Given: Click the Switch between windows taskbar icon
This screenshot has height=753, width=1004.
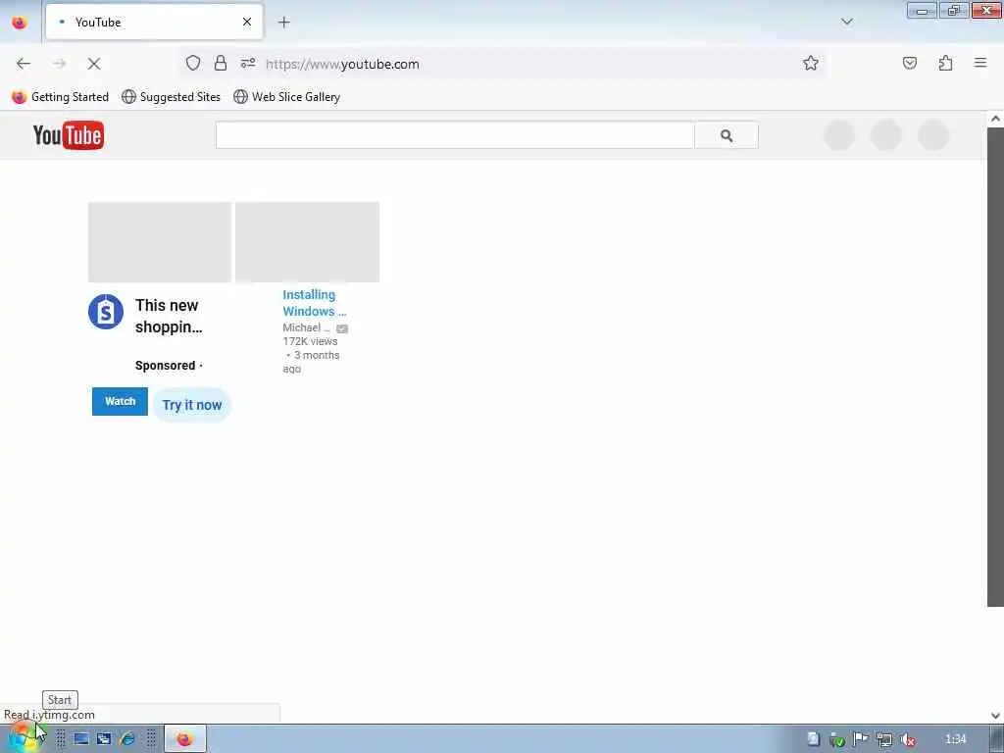Looking at the screenshot, I should [x=104, y=739].
